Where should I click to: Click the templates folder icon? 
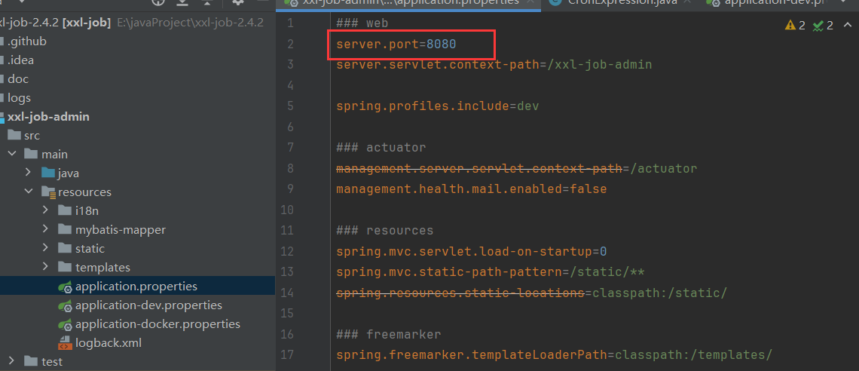coord(66,268)
